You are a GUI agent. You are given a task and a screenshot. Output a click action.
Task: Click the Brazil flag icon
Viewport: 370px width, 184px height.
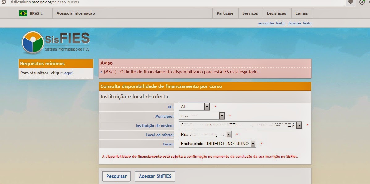click(23, 14)
